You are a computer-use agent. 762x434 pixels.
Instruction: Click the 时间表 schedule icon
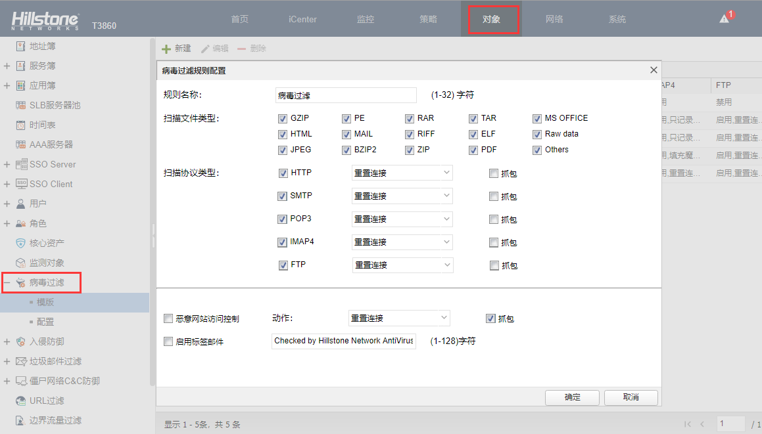click(20, 125)
